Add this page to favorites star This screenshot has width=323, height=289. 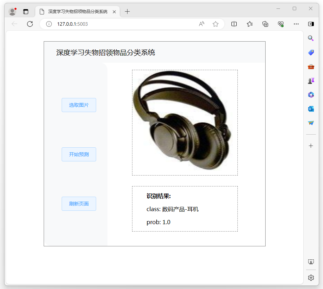click(x=216, y=24)
